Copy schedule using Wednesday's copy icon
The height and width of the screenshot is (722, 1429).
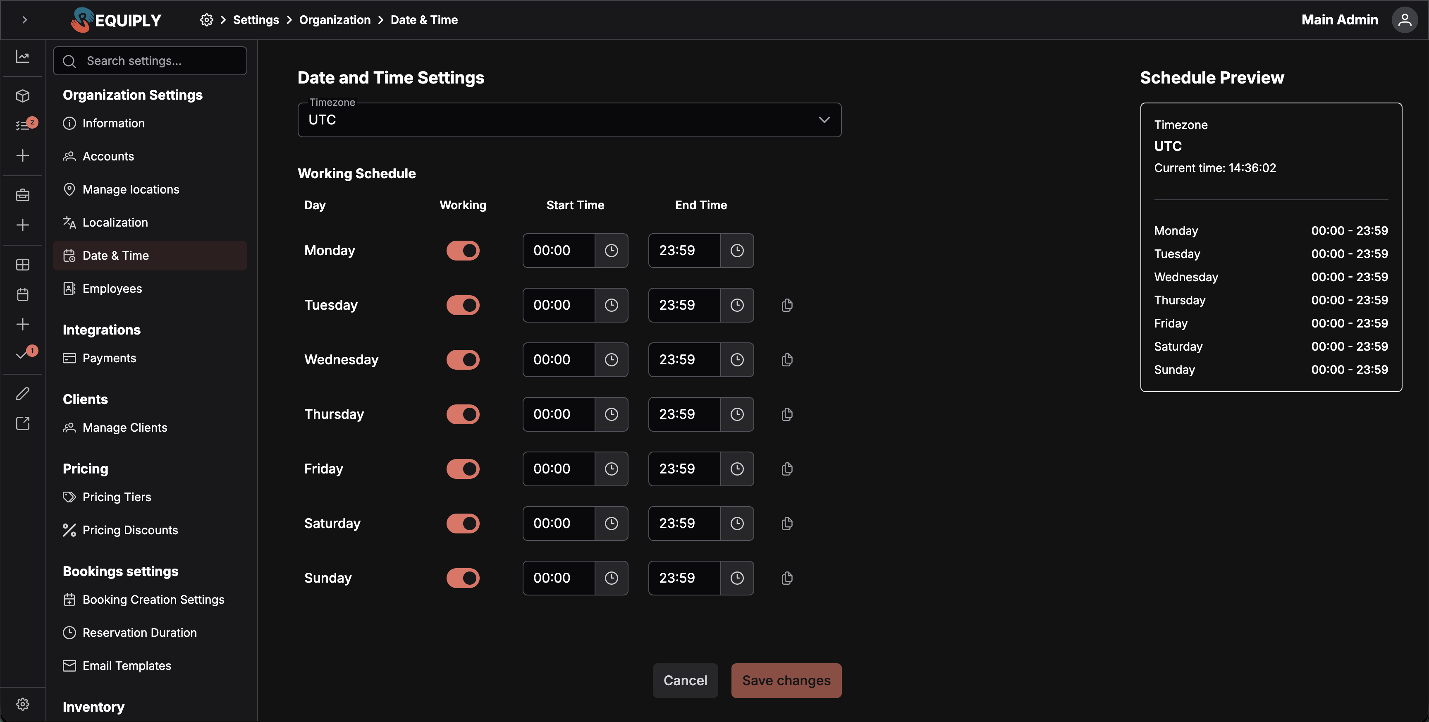tap(786, 360)
